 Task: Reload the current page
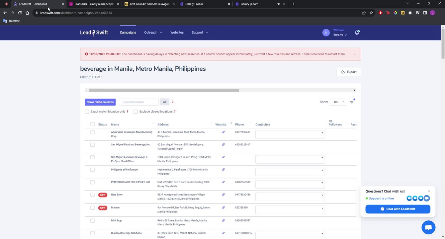click(x=20, y=13)
